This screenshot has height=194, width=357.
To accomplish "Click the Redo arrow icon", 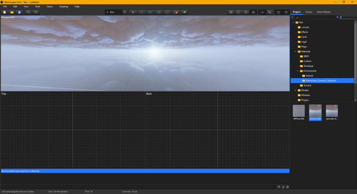I will coord(36,12).
